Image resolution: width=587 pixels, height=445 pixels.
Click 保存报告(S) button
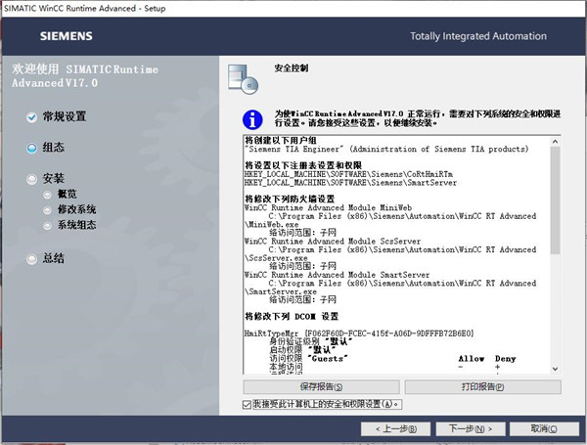[x=321, y=386]
